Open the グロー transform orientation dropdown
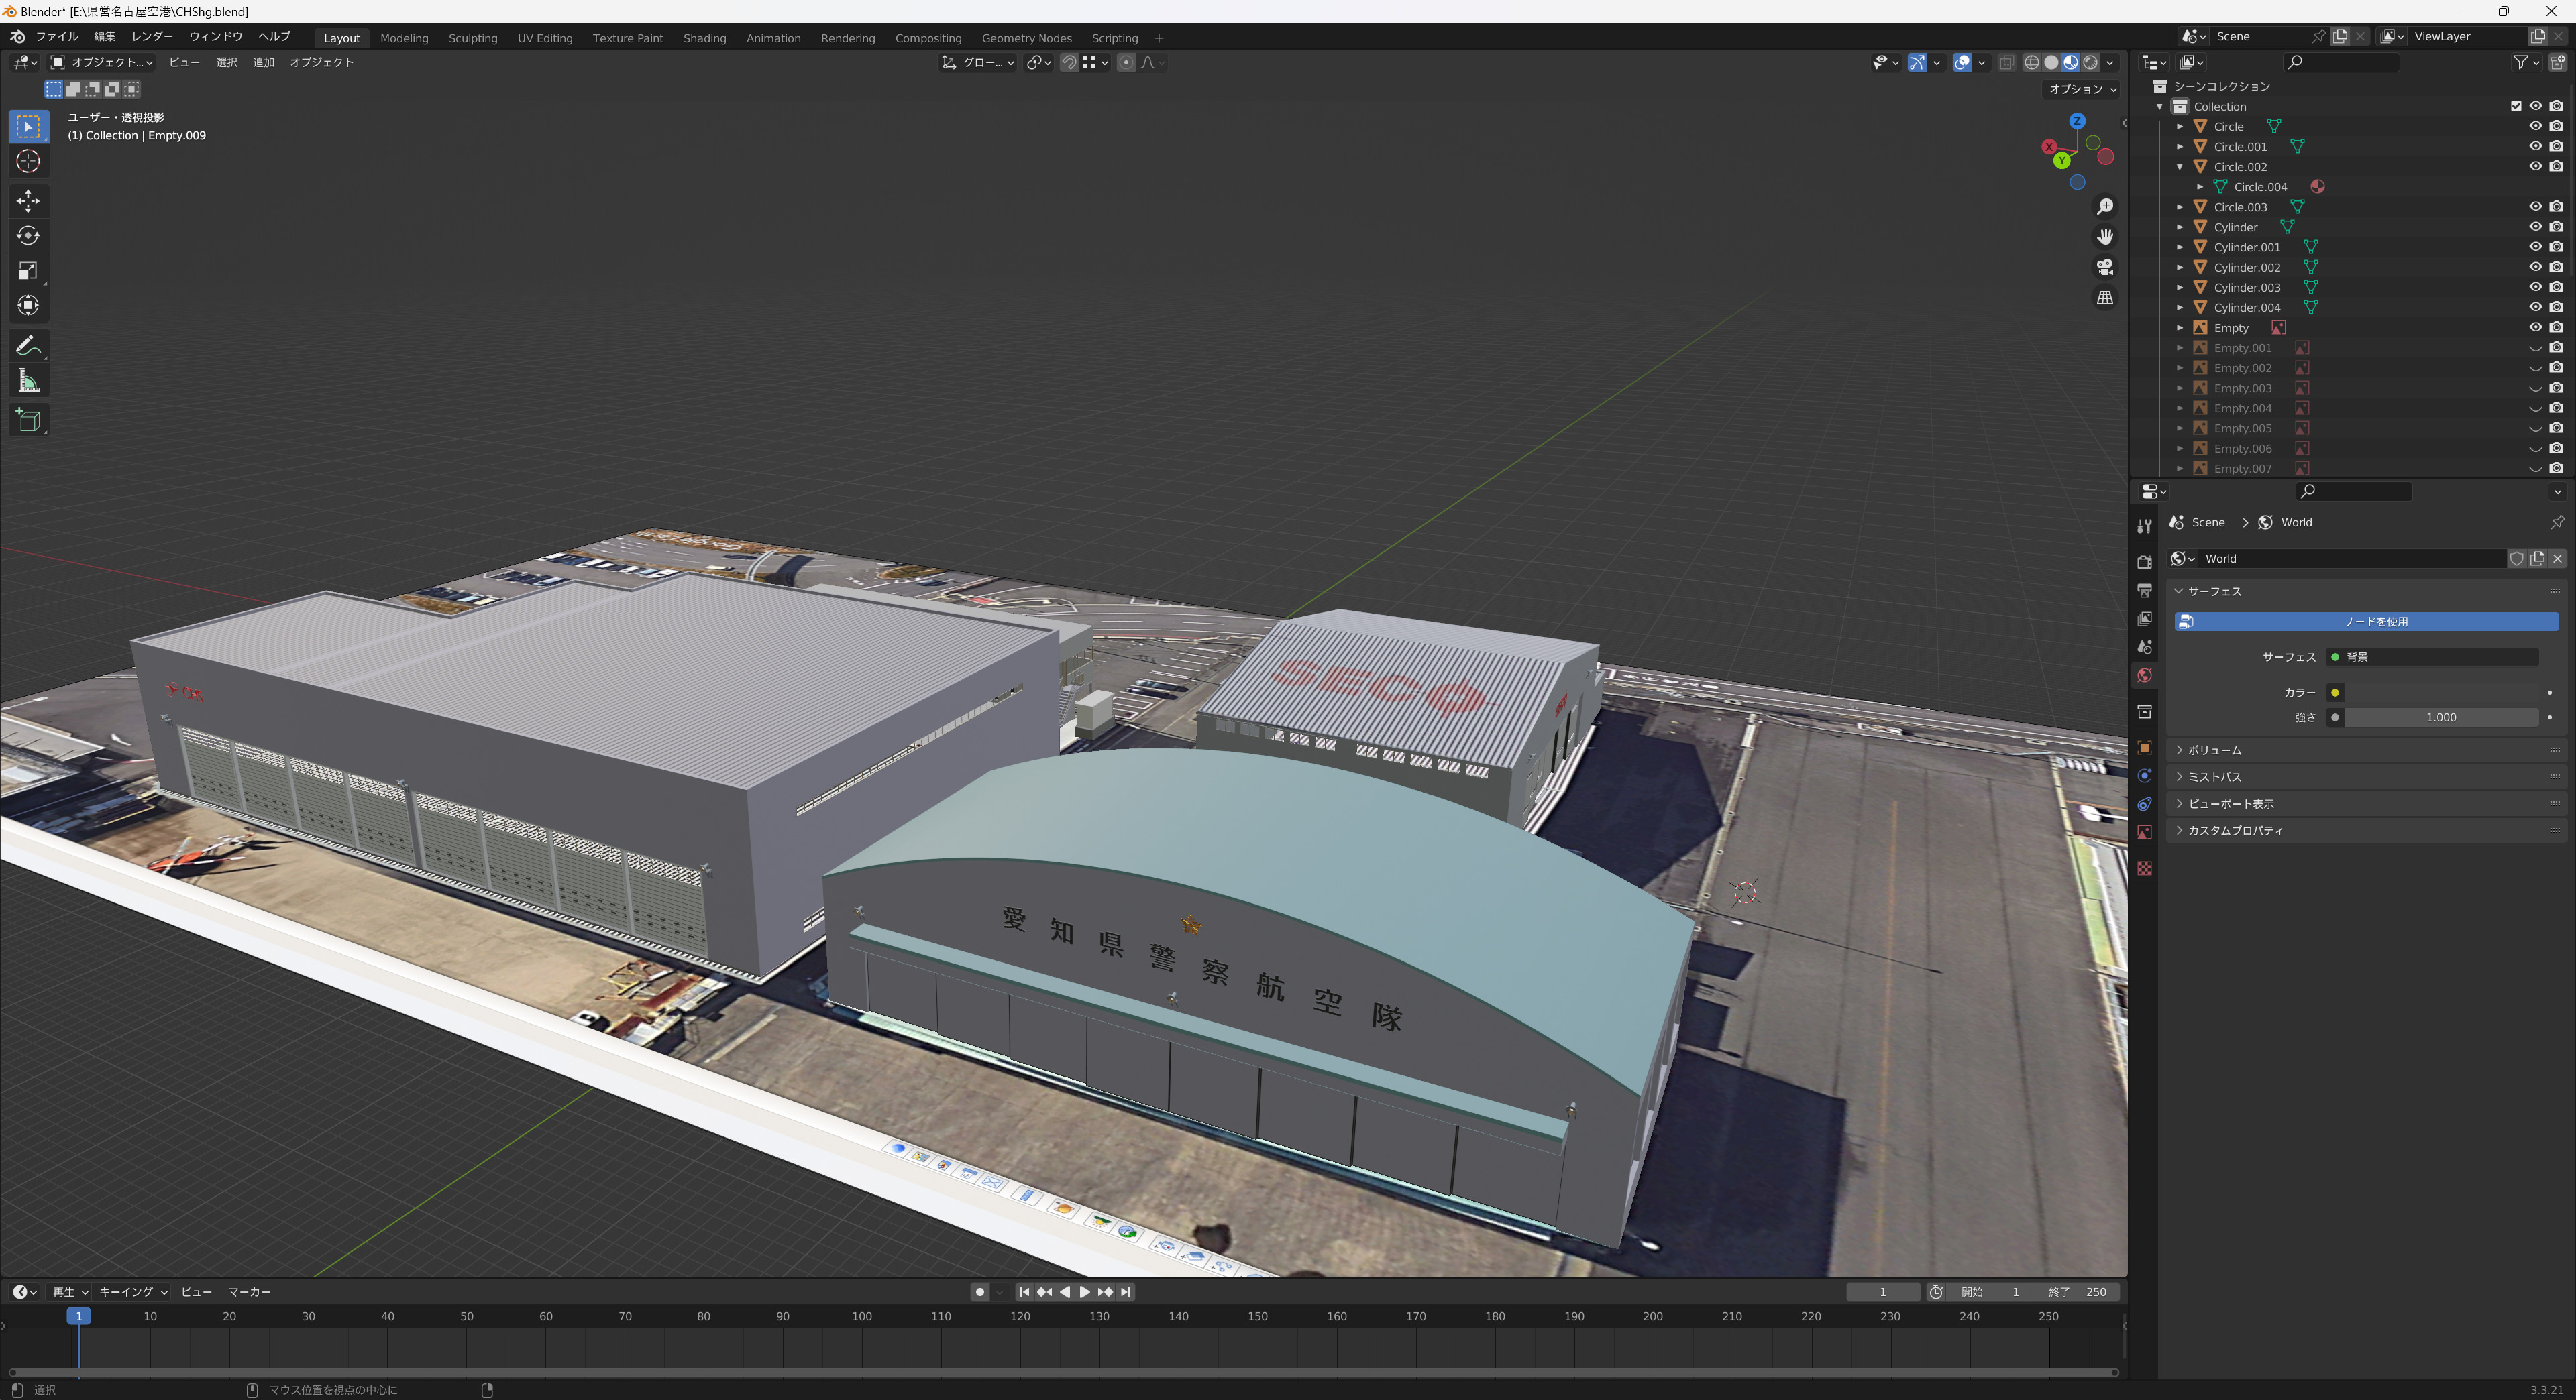The image size is (2576, 1400). [978, 62]
